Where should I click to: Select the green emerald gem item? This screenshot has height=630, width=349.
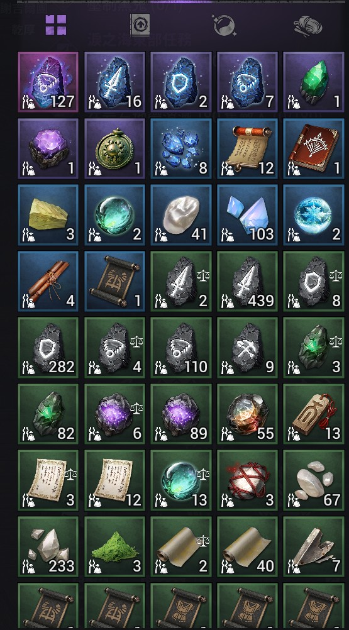pyautogui.click(x=314, y=82)
